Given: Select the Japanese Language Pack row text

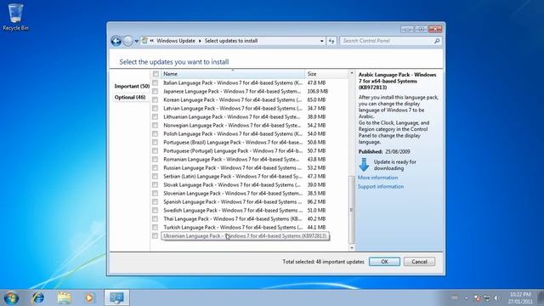Looking at the screenshot, I should pyautogui.click(x=233, y=91).
